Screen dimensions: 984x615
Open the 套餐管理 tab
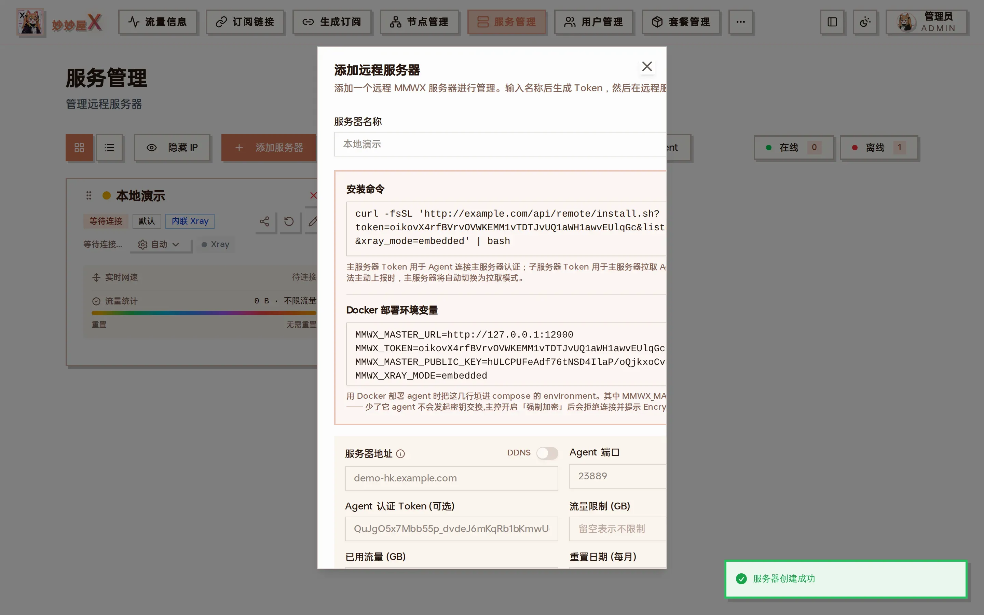(x=681, y=22)
